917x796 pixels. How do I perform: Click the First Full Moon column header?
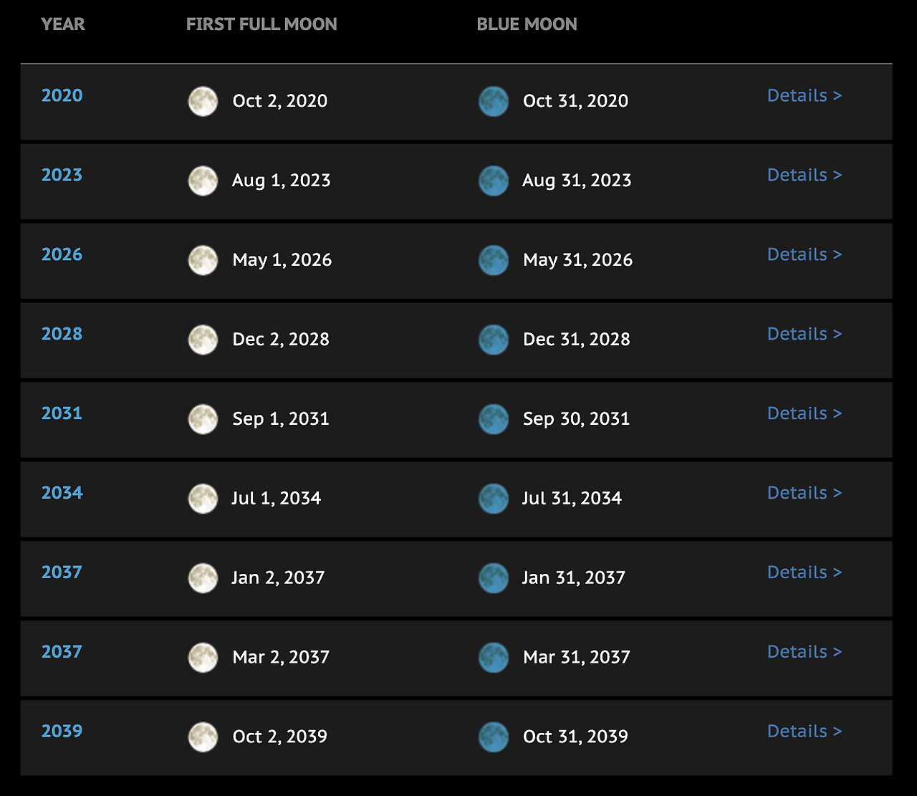(x=261, y=24)
